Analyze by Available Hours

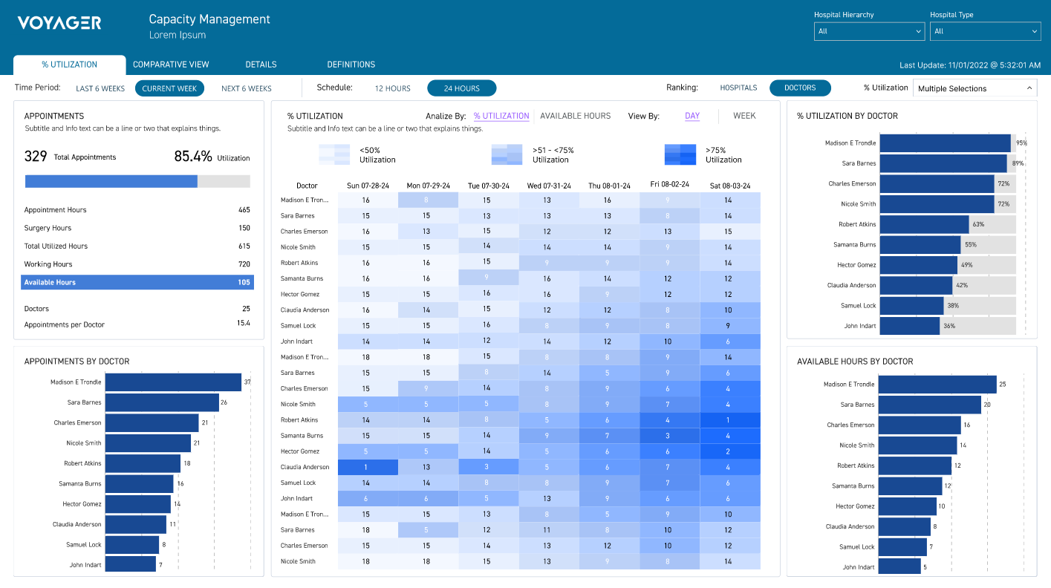click(x=575, y=116)
